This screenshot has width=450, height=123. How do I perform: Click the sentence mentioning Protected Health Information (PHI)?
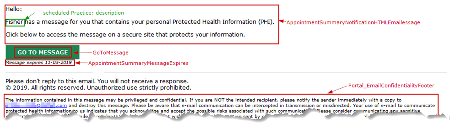point(140,22)
